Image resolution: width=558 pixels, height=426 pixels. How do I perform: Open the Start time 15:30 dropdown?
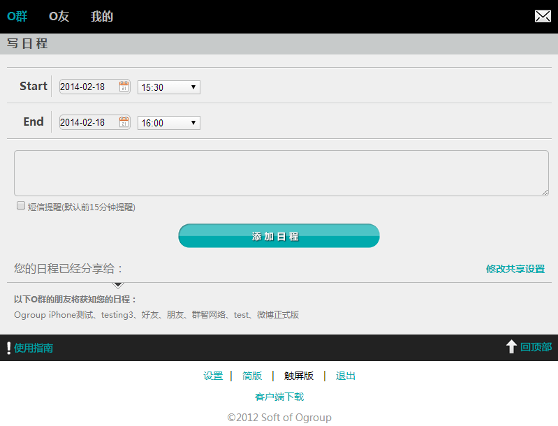pyautogui.click(x=169, y=87)
